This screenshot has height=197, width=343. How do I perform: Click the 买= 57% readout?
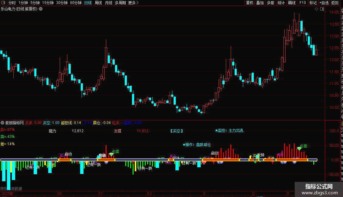(x=8, y=130)
